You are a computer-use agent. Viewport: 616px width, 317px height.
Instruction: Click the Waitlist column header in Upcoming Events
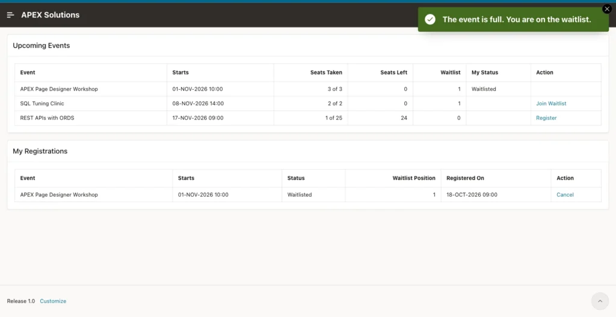450,72
